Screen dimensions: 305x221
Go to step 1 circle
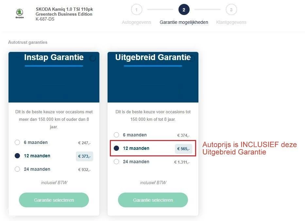(x=136, y=10)
